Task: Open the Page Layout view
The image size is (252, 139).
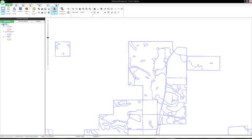Action: click(8, 11)
